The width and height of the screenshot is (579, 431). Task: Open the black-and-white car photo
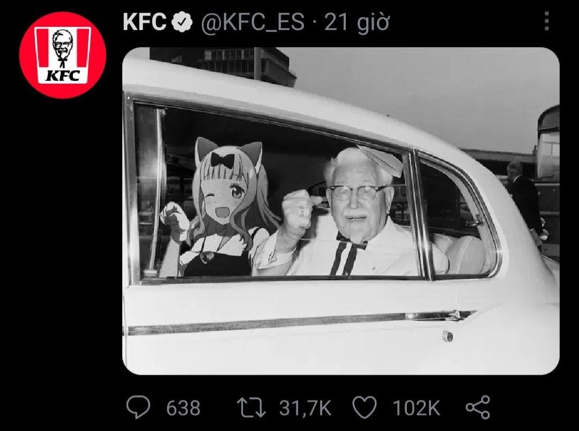point(341,211)
